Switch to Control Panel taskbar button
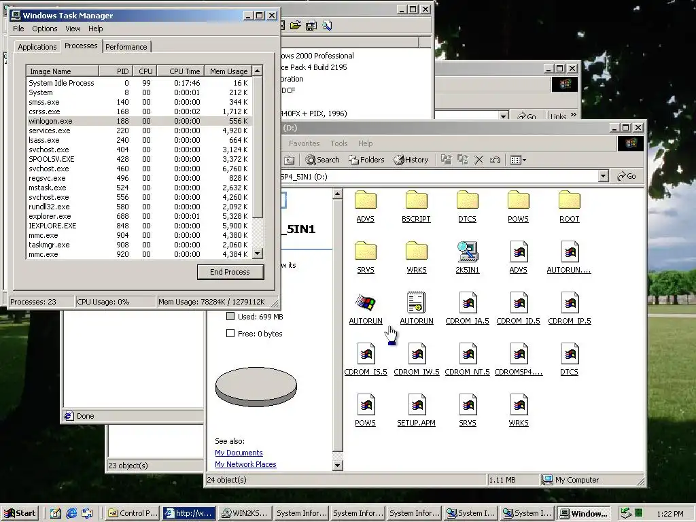 133,513
